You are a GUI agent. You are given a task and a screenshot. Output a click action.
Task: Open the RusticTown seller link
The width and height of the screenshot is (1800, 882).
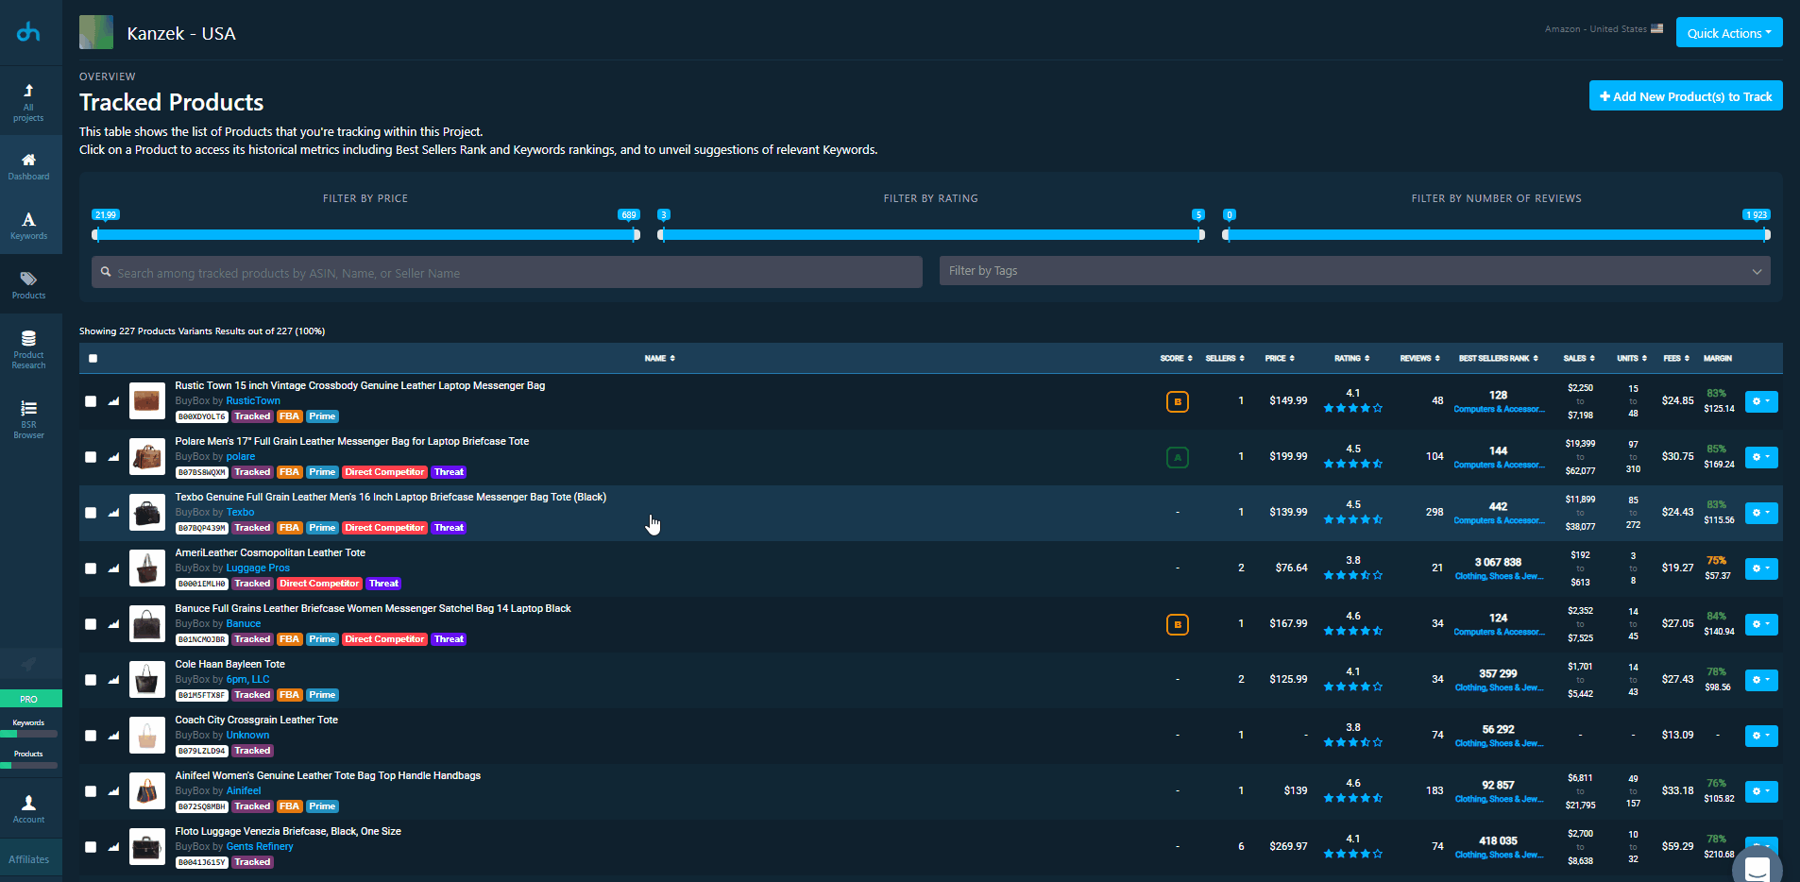pos(253,401)
